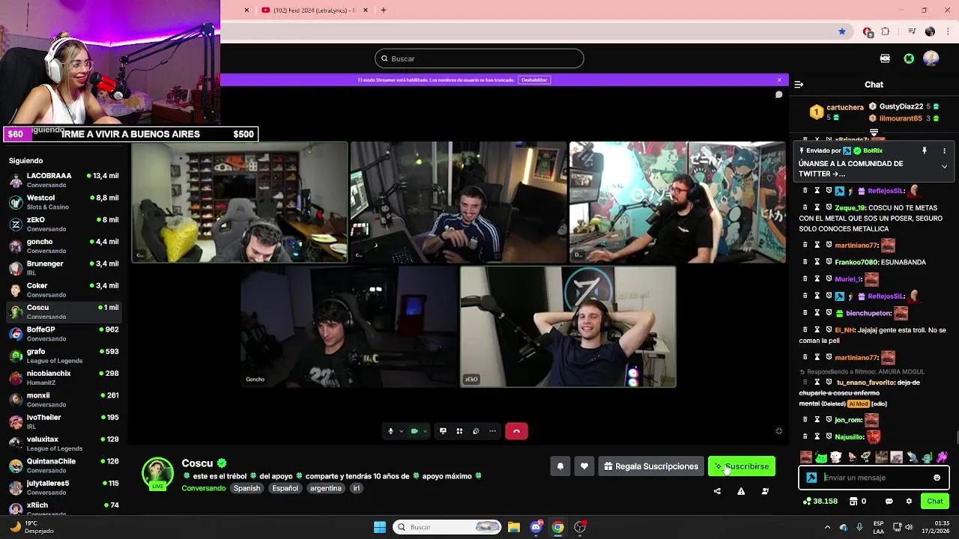
Task: Open Coker channel in sidebar
Action: (64, 290)
